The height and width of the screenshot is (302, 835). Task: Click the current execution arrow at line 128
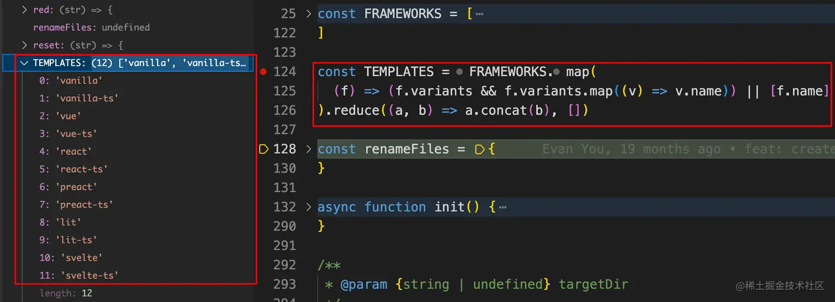263,149
